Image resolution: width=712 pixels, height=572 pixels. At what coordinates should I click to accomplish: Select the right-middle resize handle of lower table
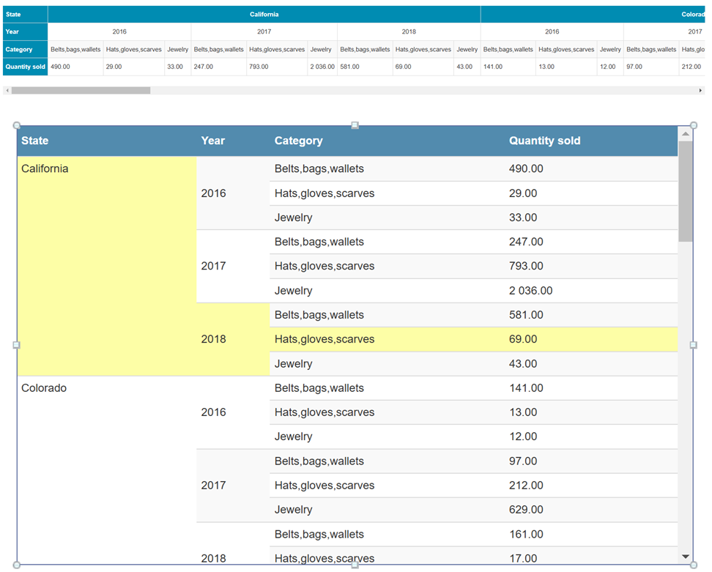(x=694, y=344)
